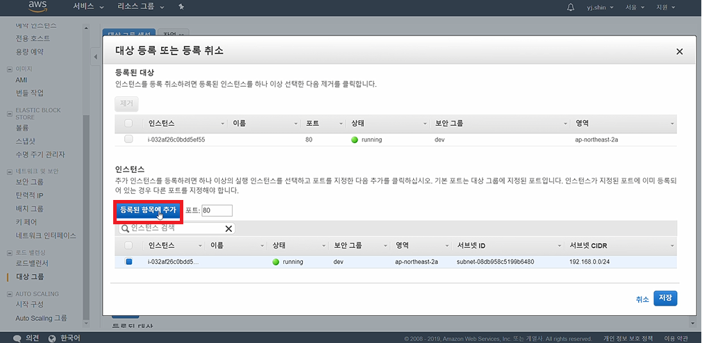Click 등록된 항목에 추가 button
Image resolution: width=702 pixels, height=343 pixels.
tap(149, 210)
